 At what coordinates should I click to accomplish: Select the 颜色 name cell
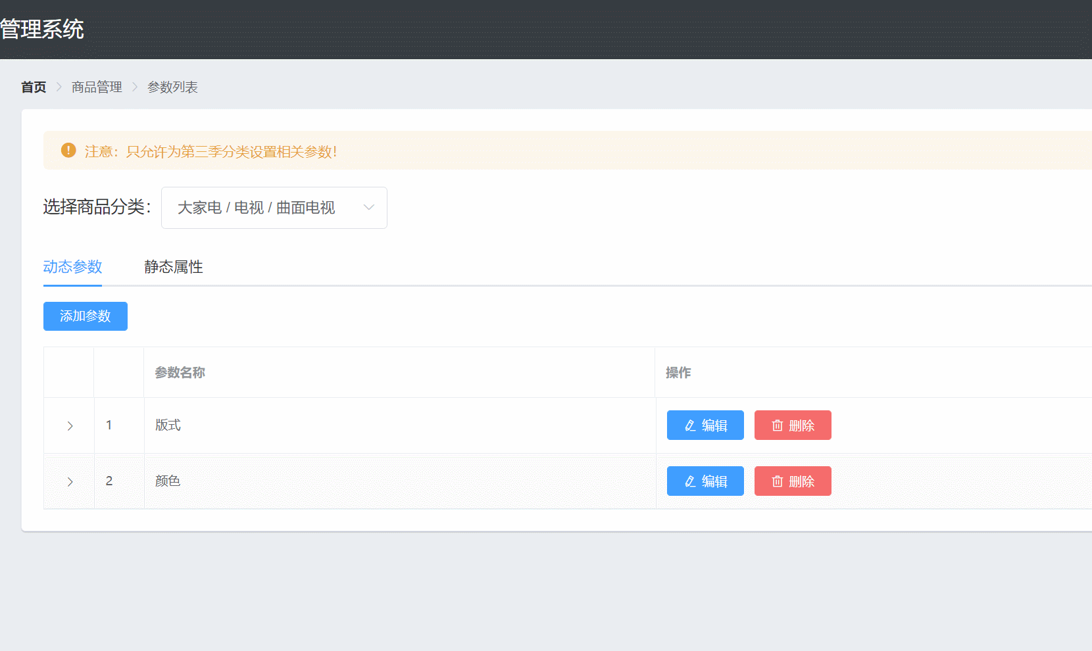(x=400, y=481)
